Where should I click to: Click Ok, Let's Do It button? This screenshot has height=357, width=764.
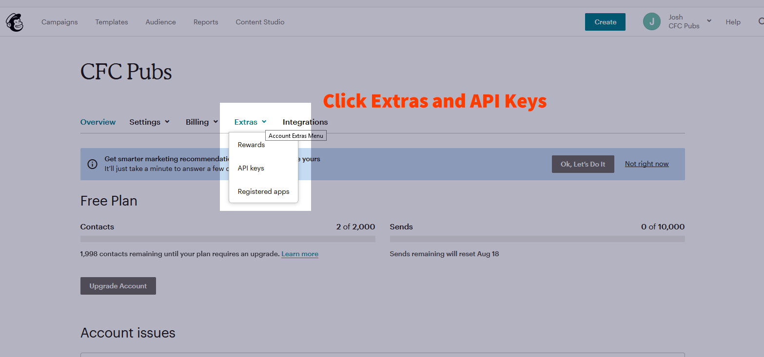[x=583, y=164]
